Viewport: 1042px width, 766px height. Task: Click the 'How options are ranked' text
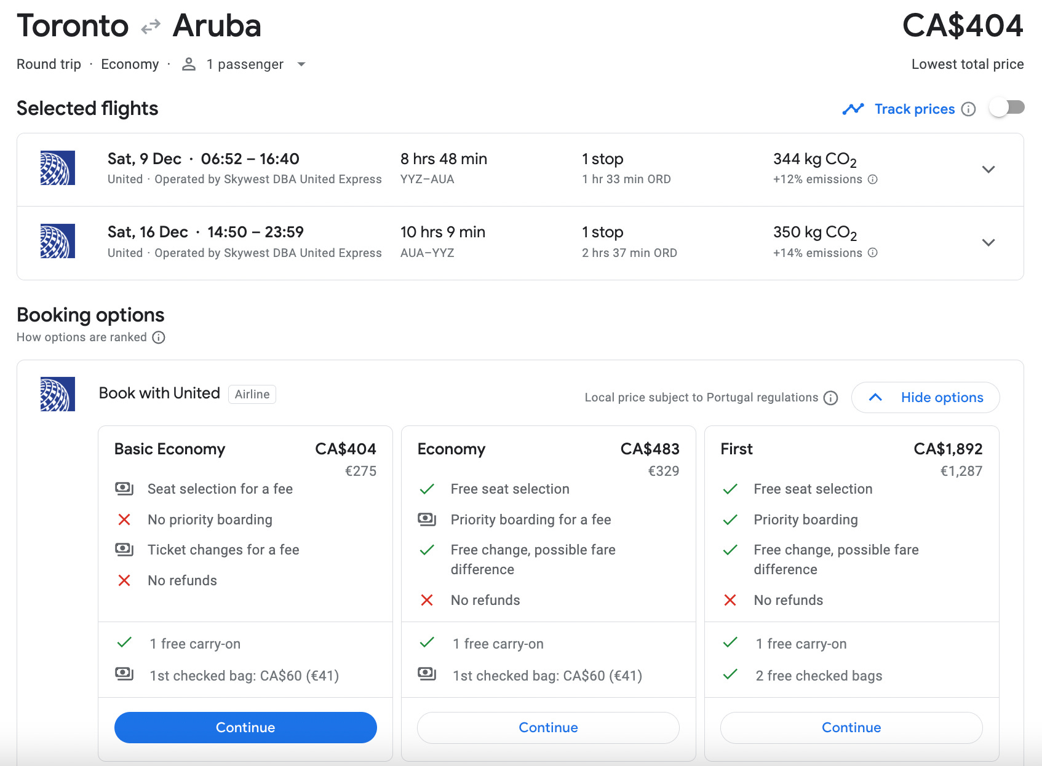coord(82,337)
